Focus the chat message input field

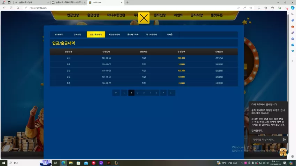pyautogui.click(x=266, y=140)
